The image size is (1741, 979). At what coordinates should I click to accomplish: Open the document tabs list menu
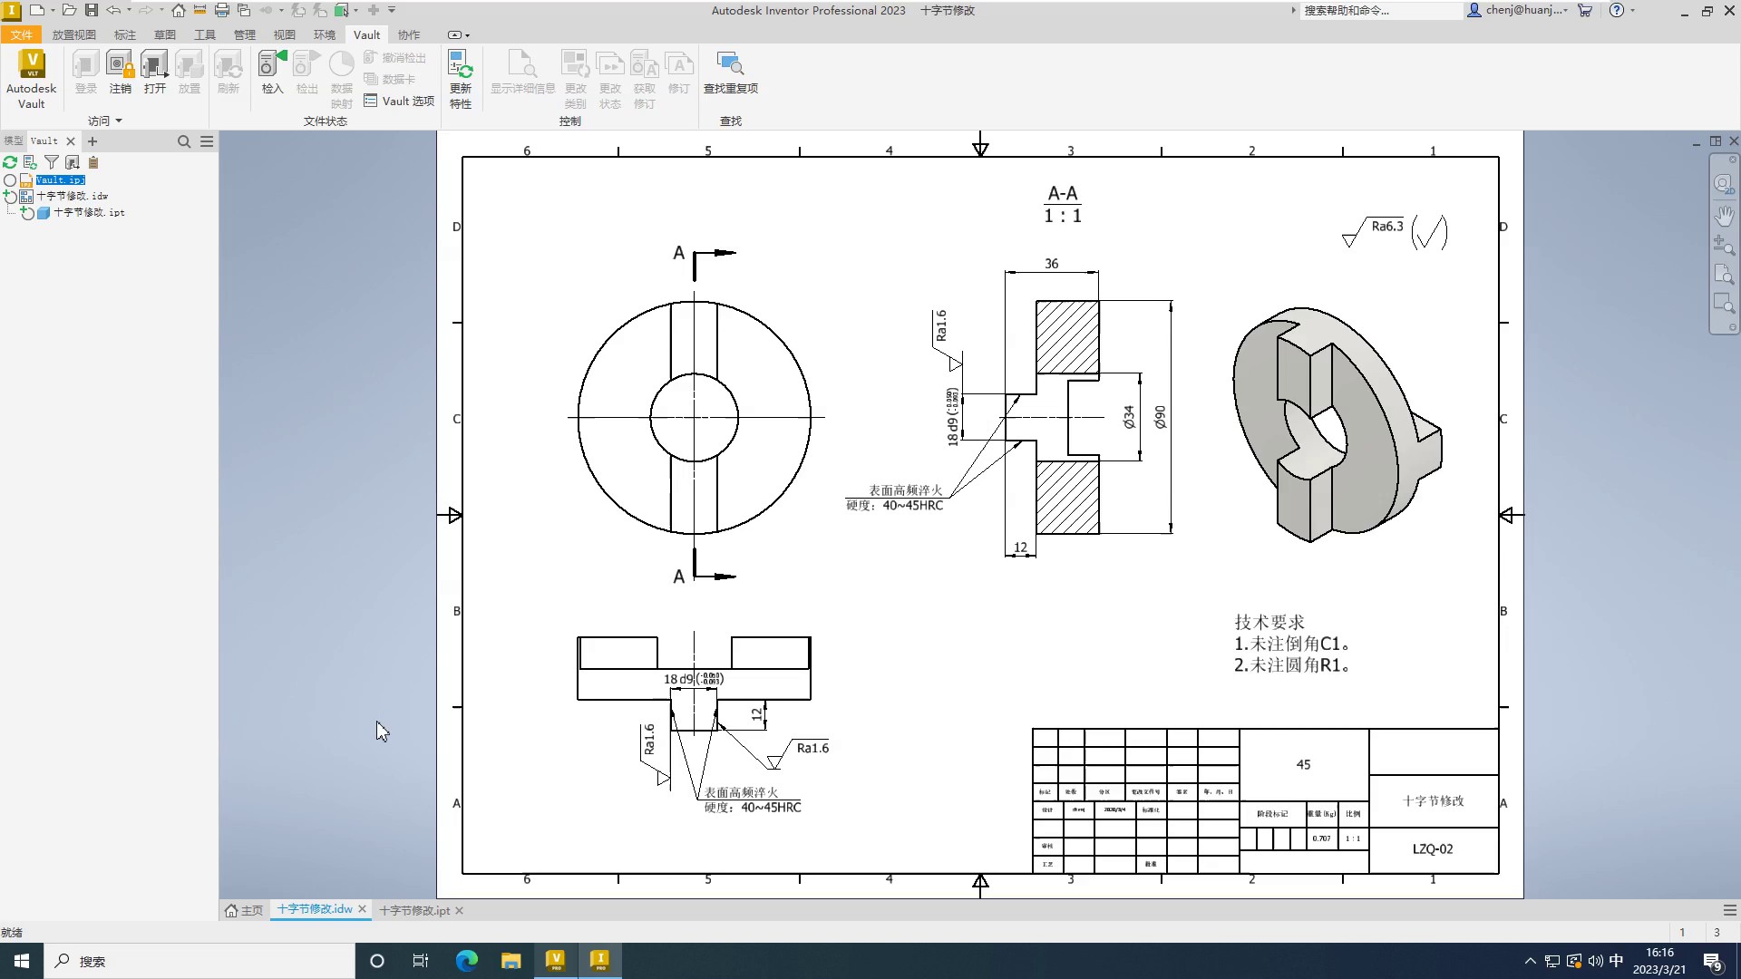(x=1729, y=910)
